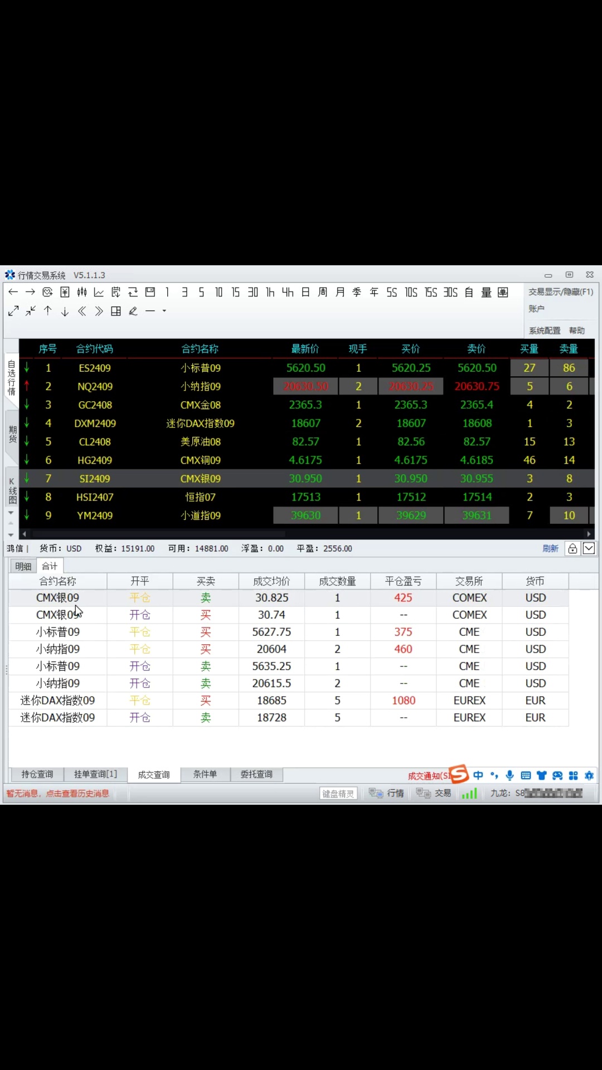Click 交易显示/隐藏(F1) toggle
Viewport: 602px width, 1070px height.
(x=561, y=292)
